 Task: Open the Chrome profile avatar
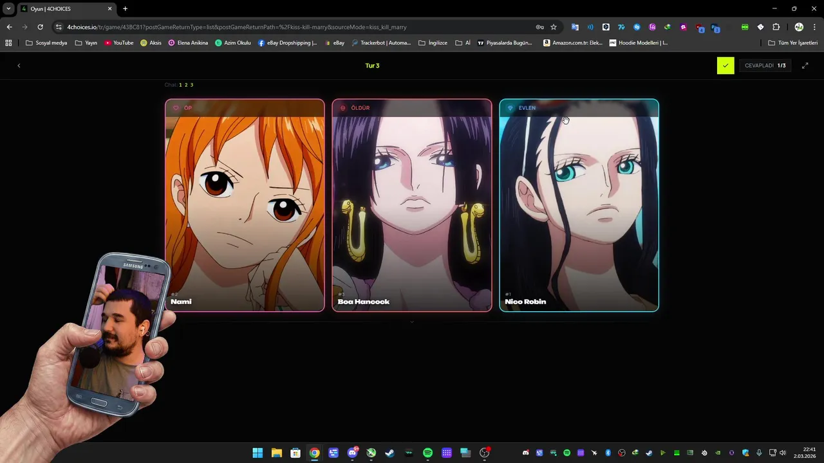[x=799, y=27]
